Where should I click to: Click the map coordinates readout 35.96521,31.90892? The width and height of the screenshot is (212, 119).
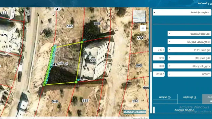coord(135,112)
